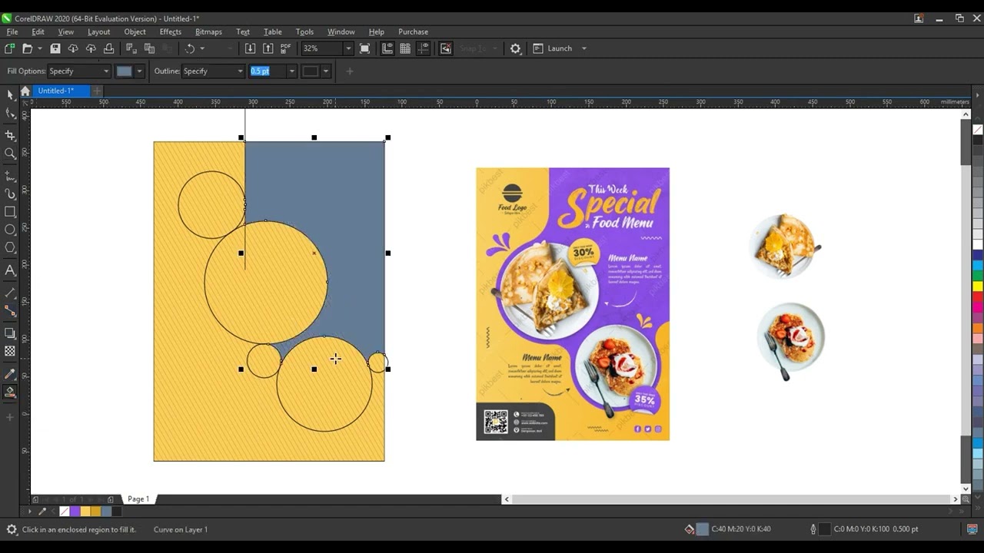
Task: Expand the outline color picker arrow
Action: (326, 71)
